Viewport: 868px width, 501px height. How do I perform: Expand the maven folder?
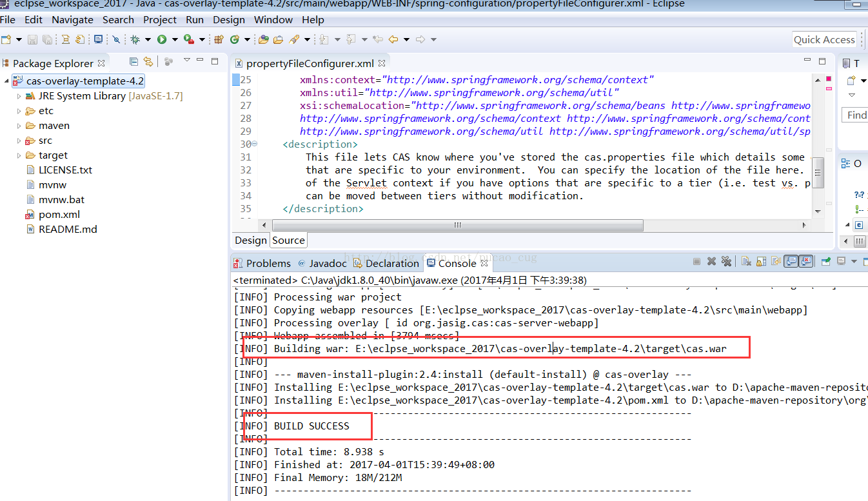19,126
